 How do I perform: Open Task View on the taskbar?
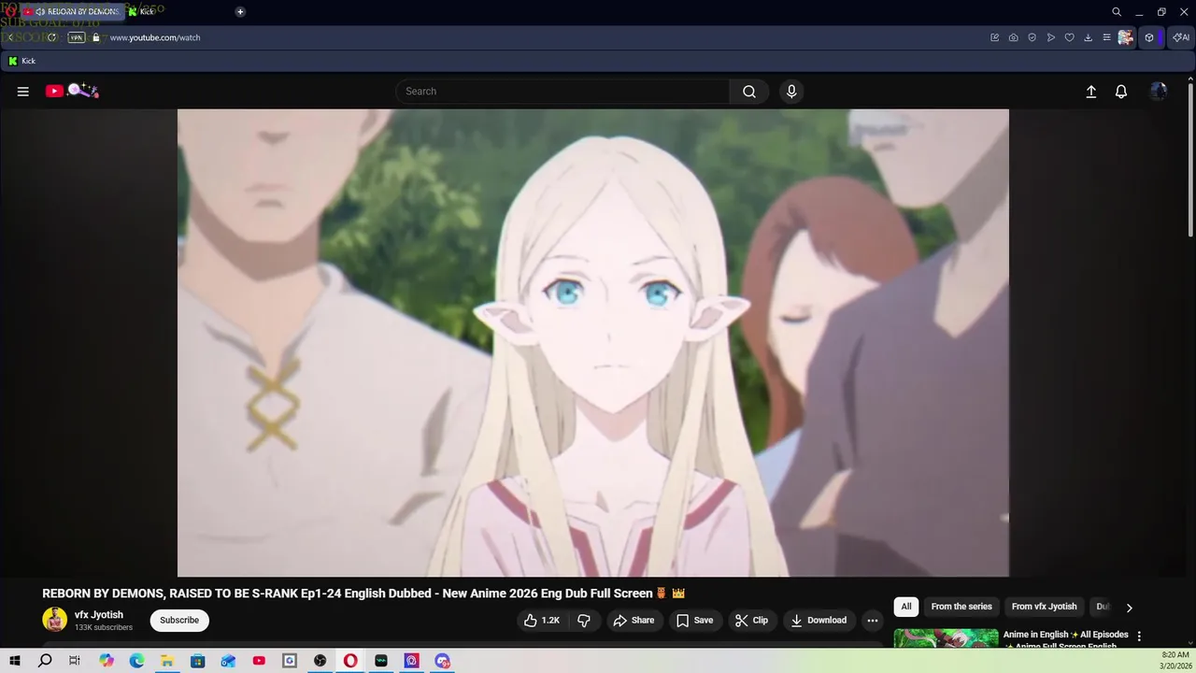pos(75,661)
